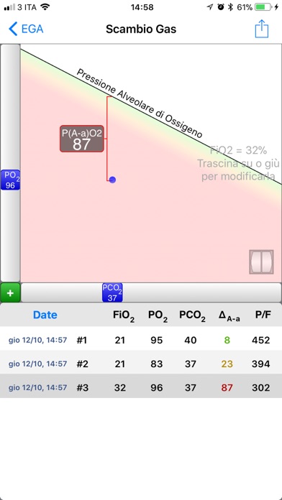Tap PCO2 value 40 in row #1
Viewport: 282px width, 500px height.
pos(191,341)
